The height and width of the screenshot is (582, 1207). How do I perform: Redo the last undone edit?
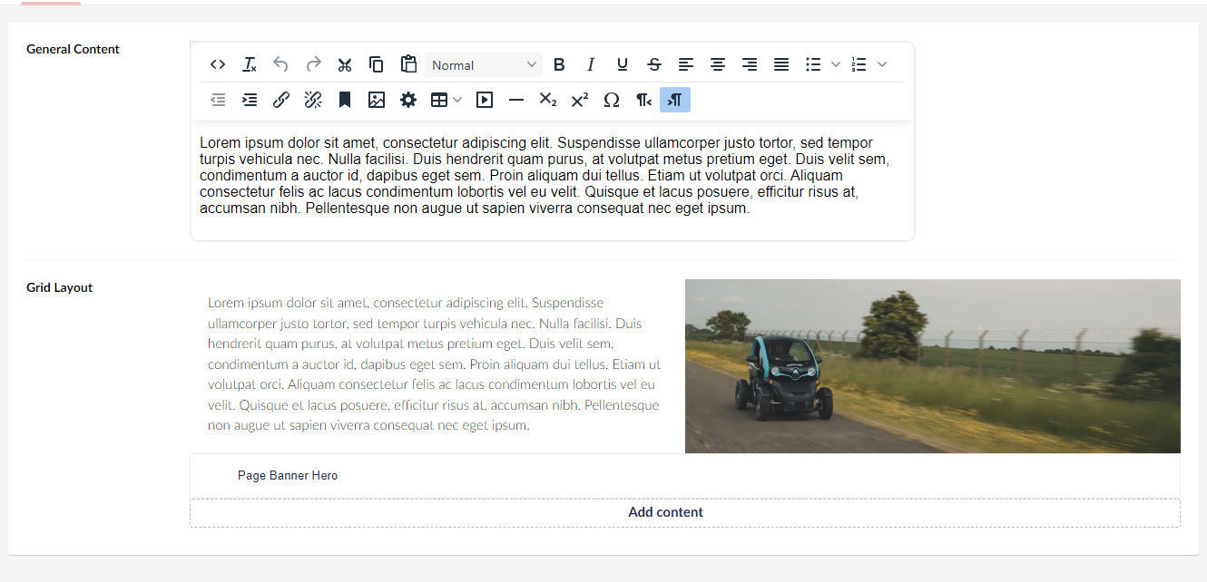(313, 64)
